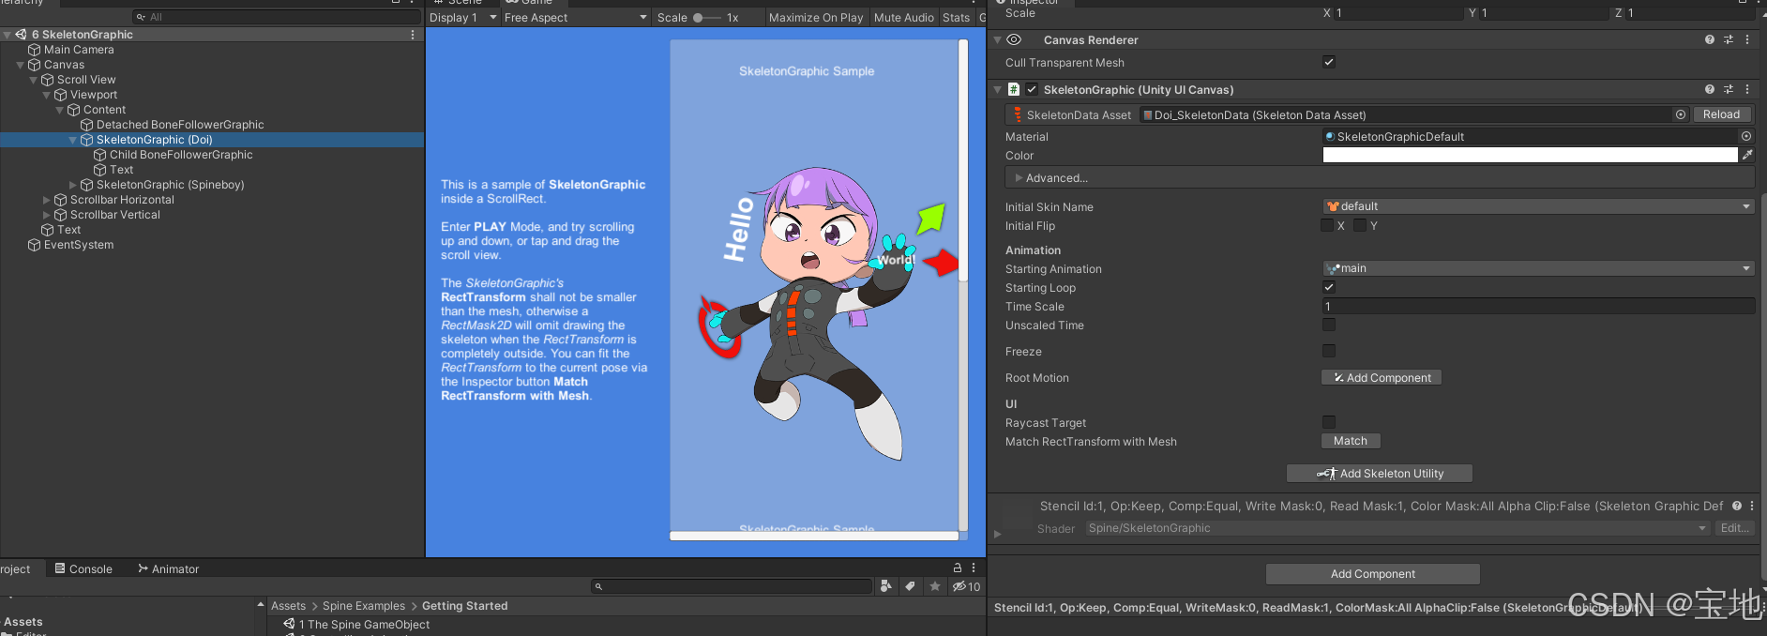Expand the SkeletonGraphic (Spineboy) node
This screenshot has width=1767, height=636.
(73, 185)
